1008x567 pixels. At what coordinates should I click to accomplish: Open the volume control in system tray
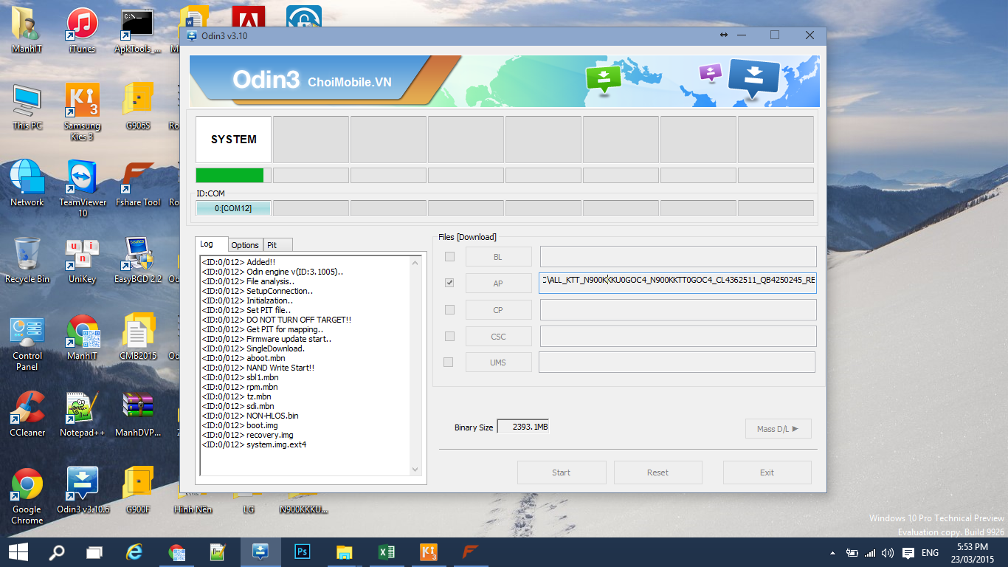point(888,552)
